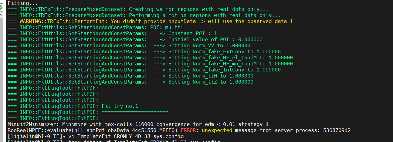Click the yellow 'unexpected' word
Viewport: 393px width, 142px height.
tap(217, 130)
